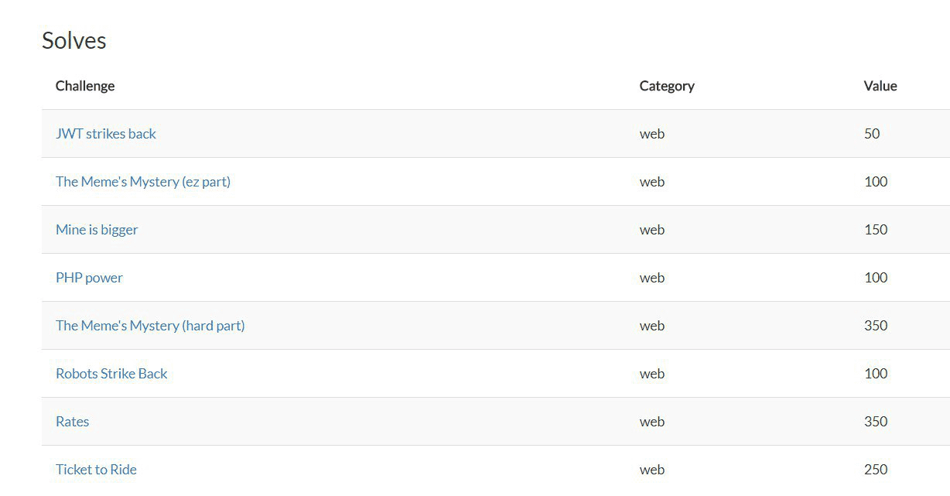Open The Meme's Mystery (ez part) link

click(x=143, y=182)
